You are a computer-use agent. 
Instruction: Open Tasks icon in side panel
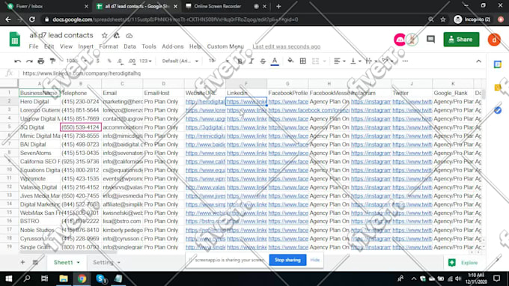click(x=498, y=110)
